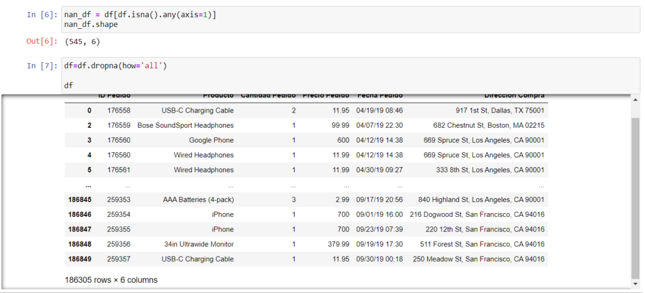This screenshot has height=293, width=645.
Task: Click the scrollbar up arrow of output
Action: [636, 101]
